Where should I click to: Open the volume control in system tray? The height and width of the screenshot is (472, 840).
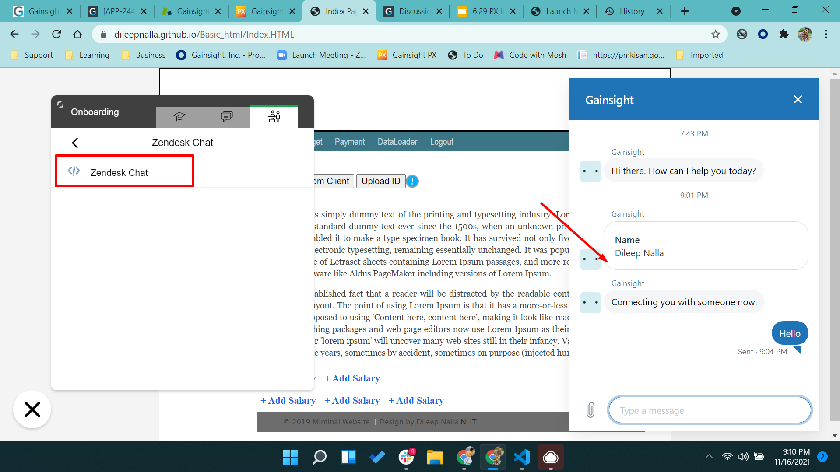tap(743, 457)
